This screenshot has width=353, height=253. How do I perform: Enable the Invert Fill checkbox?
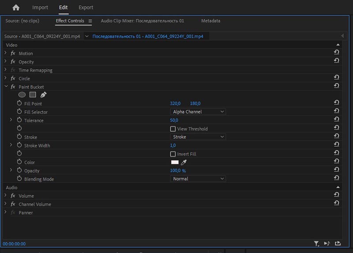[173, 154]
